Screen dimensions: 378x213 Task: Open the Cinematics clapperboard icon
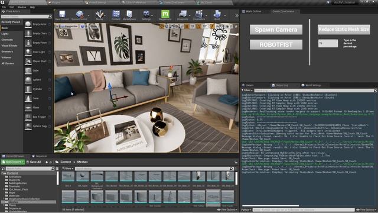(x=199, y=14)
